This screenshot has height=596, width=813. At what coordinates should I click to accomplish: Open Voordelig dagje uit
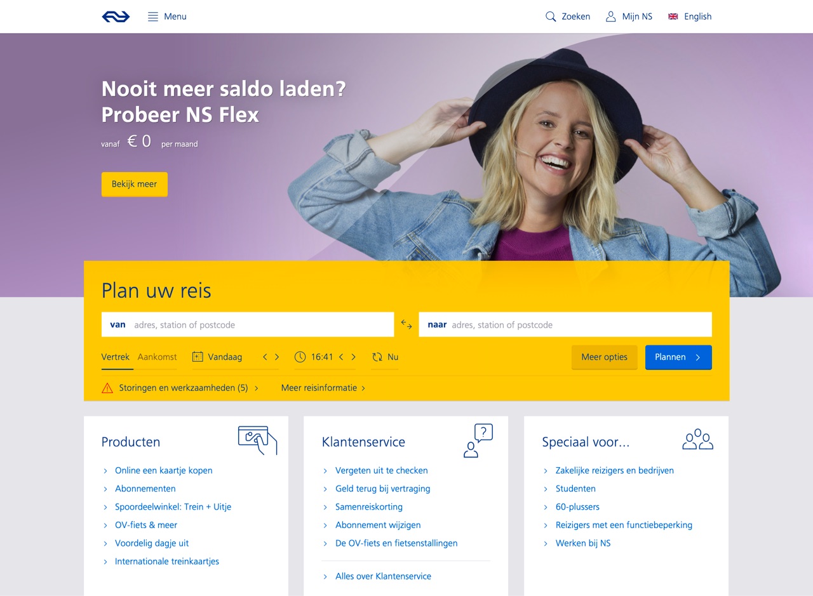[x=152, y=543]
